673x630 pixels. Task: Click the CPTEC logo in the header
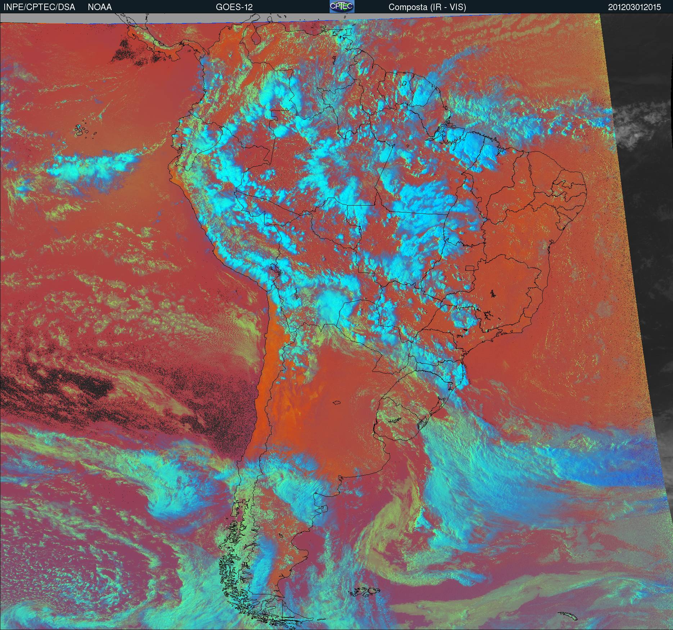(x=342, y=6)
